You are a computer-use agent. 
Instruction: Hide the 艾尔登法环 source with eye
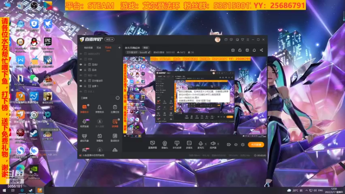[x=81, y=81]
